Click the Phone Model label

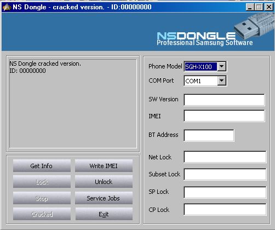(x=165, y=66)
